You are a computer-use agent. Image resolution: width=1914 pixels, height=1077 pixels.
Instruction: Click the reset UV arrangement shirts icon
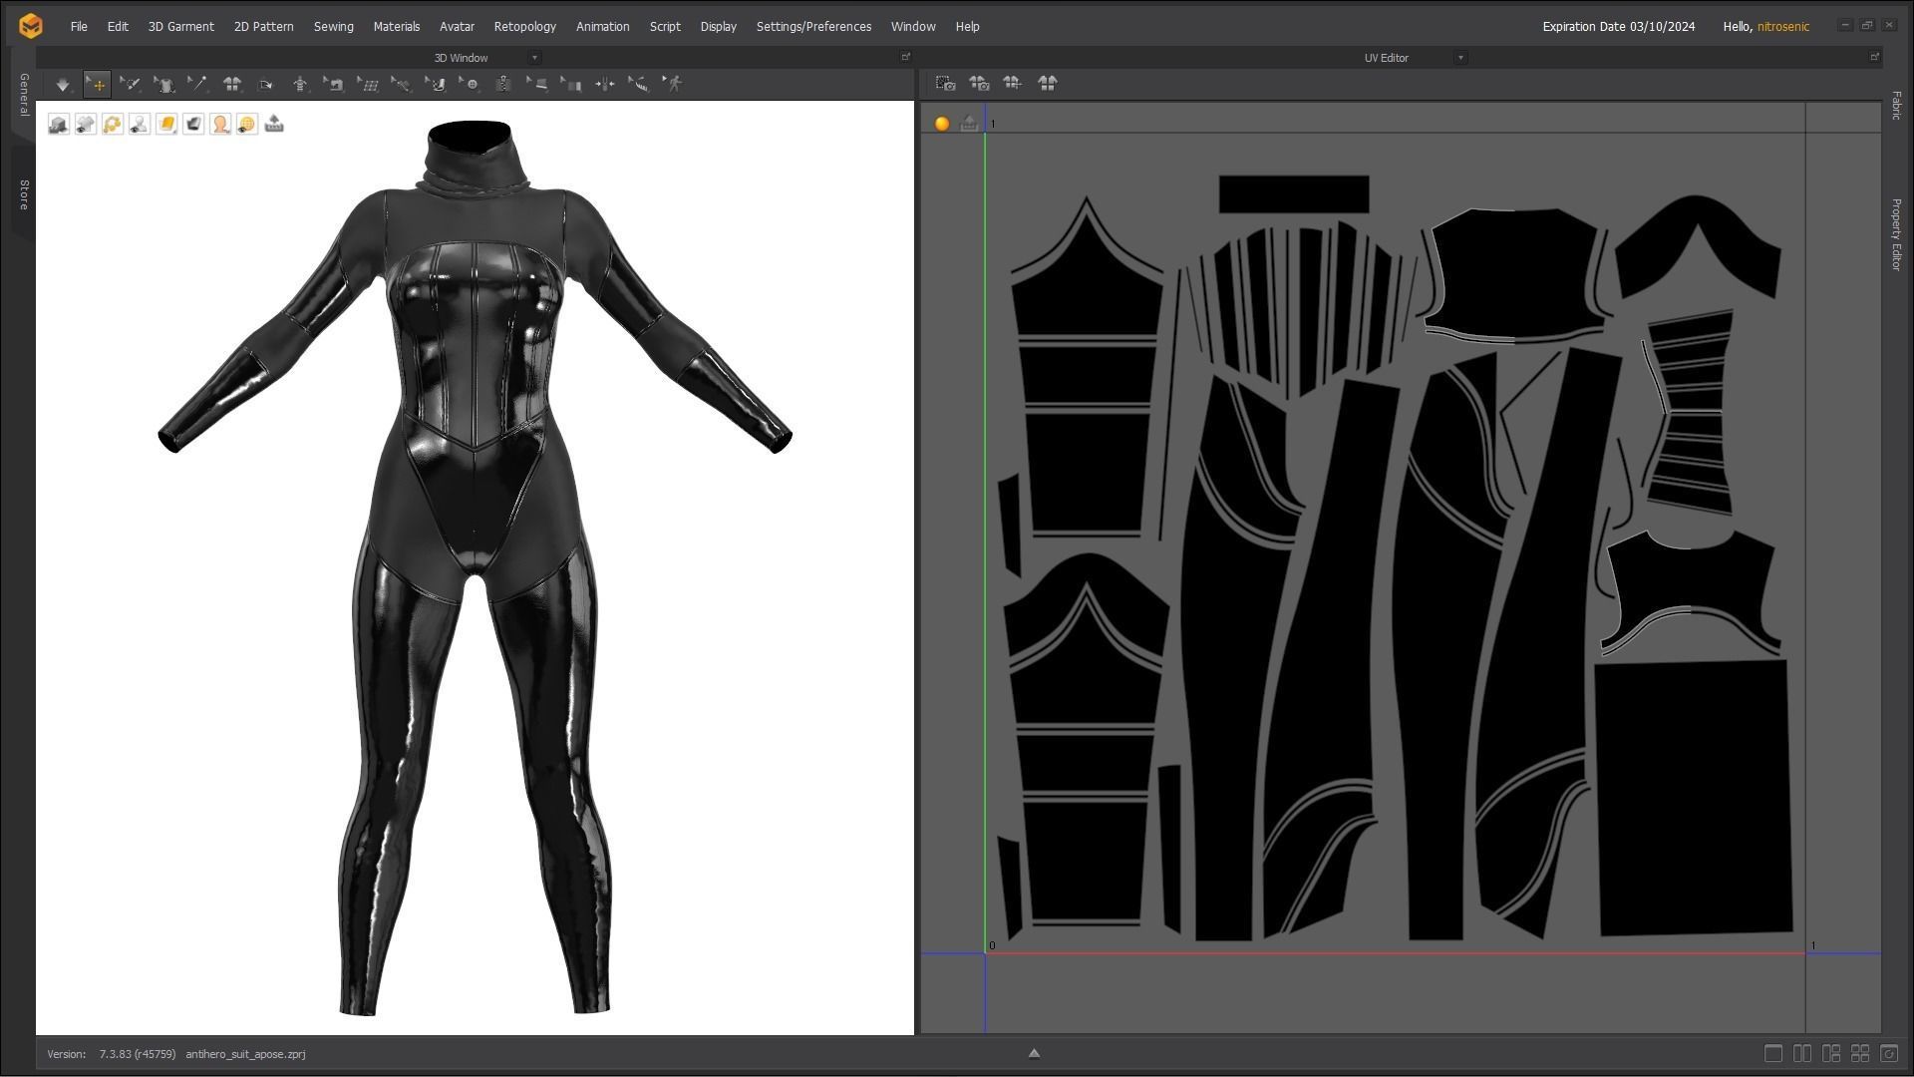(1047, 84)
